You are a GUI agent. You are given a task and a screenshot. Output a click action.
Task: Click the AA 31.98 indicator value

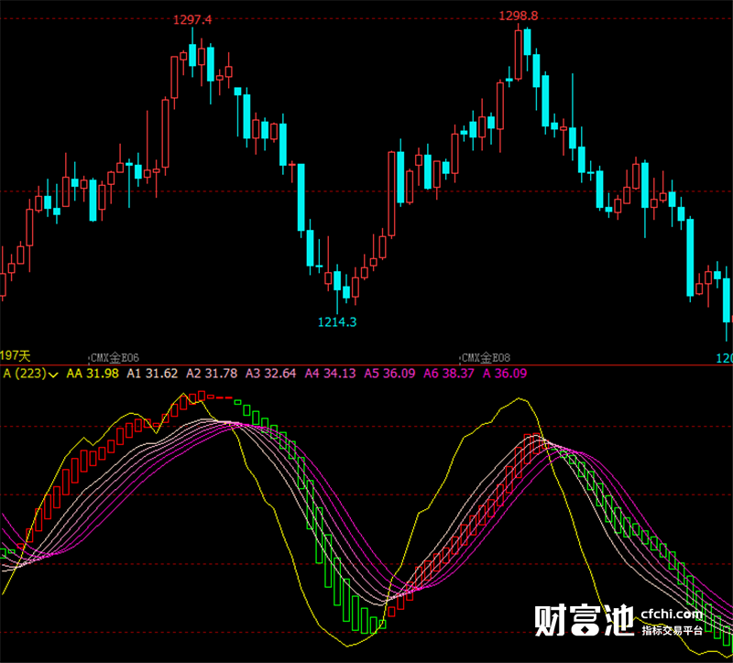pos(93,374)
